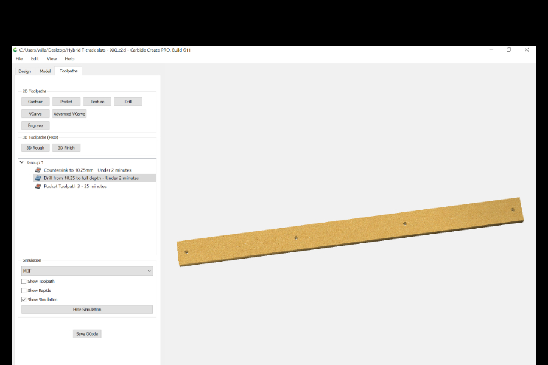
Task: Click the Drill from 10.25 toolpath icon
Action: point(38,178)
